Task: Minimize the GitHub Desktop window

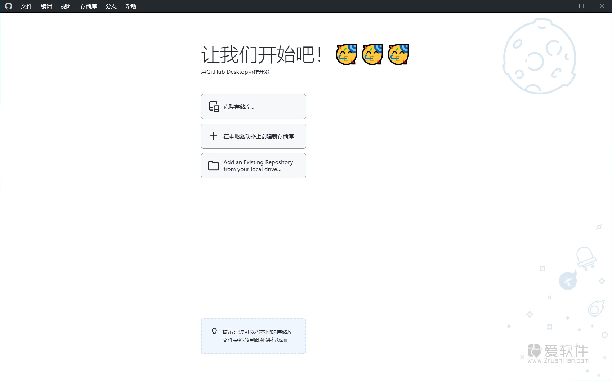Action: [561, 6]
